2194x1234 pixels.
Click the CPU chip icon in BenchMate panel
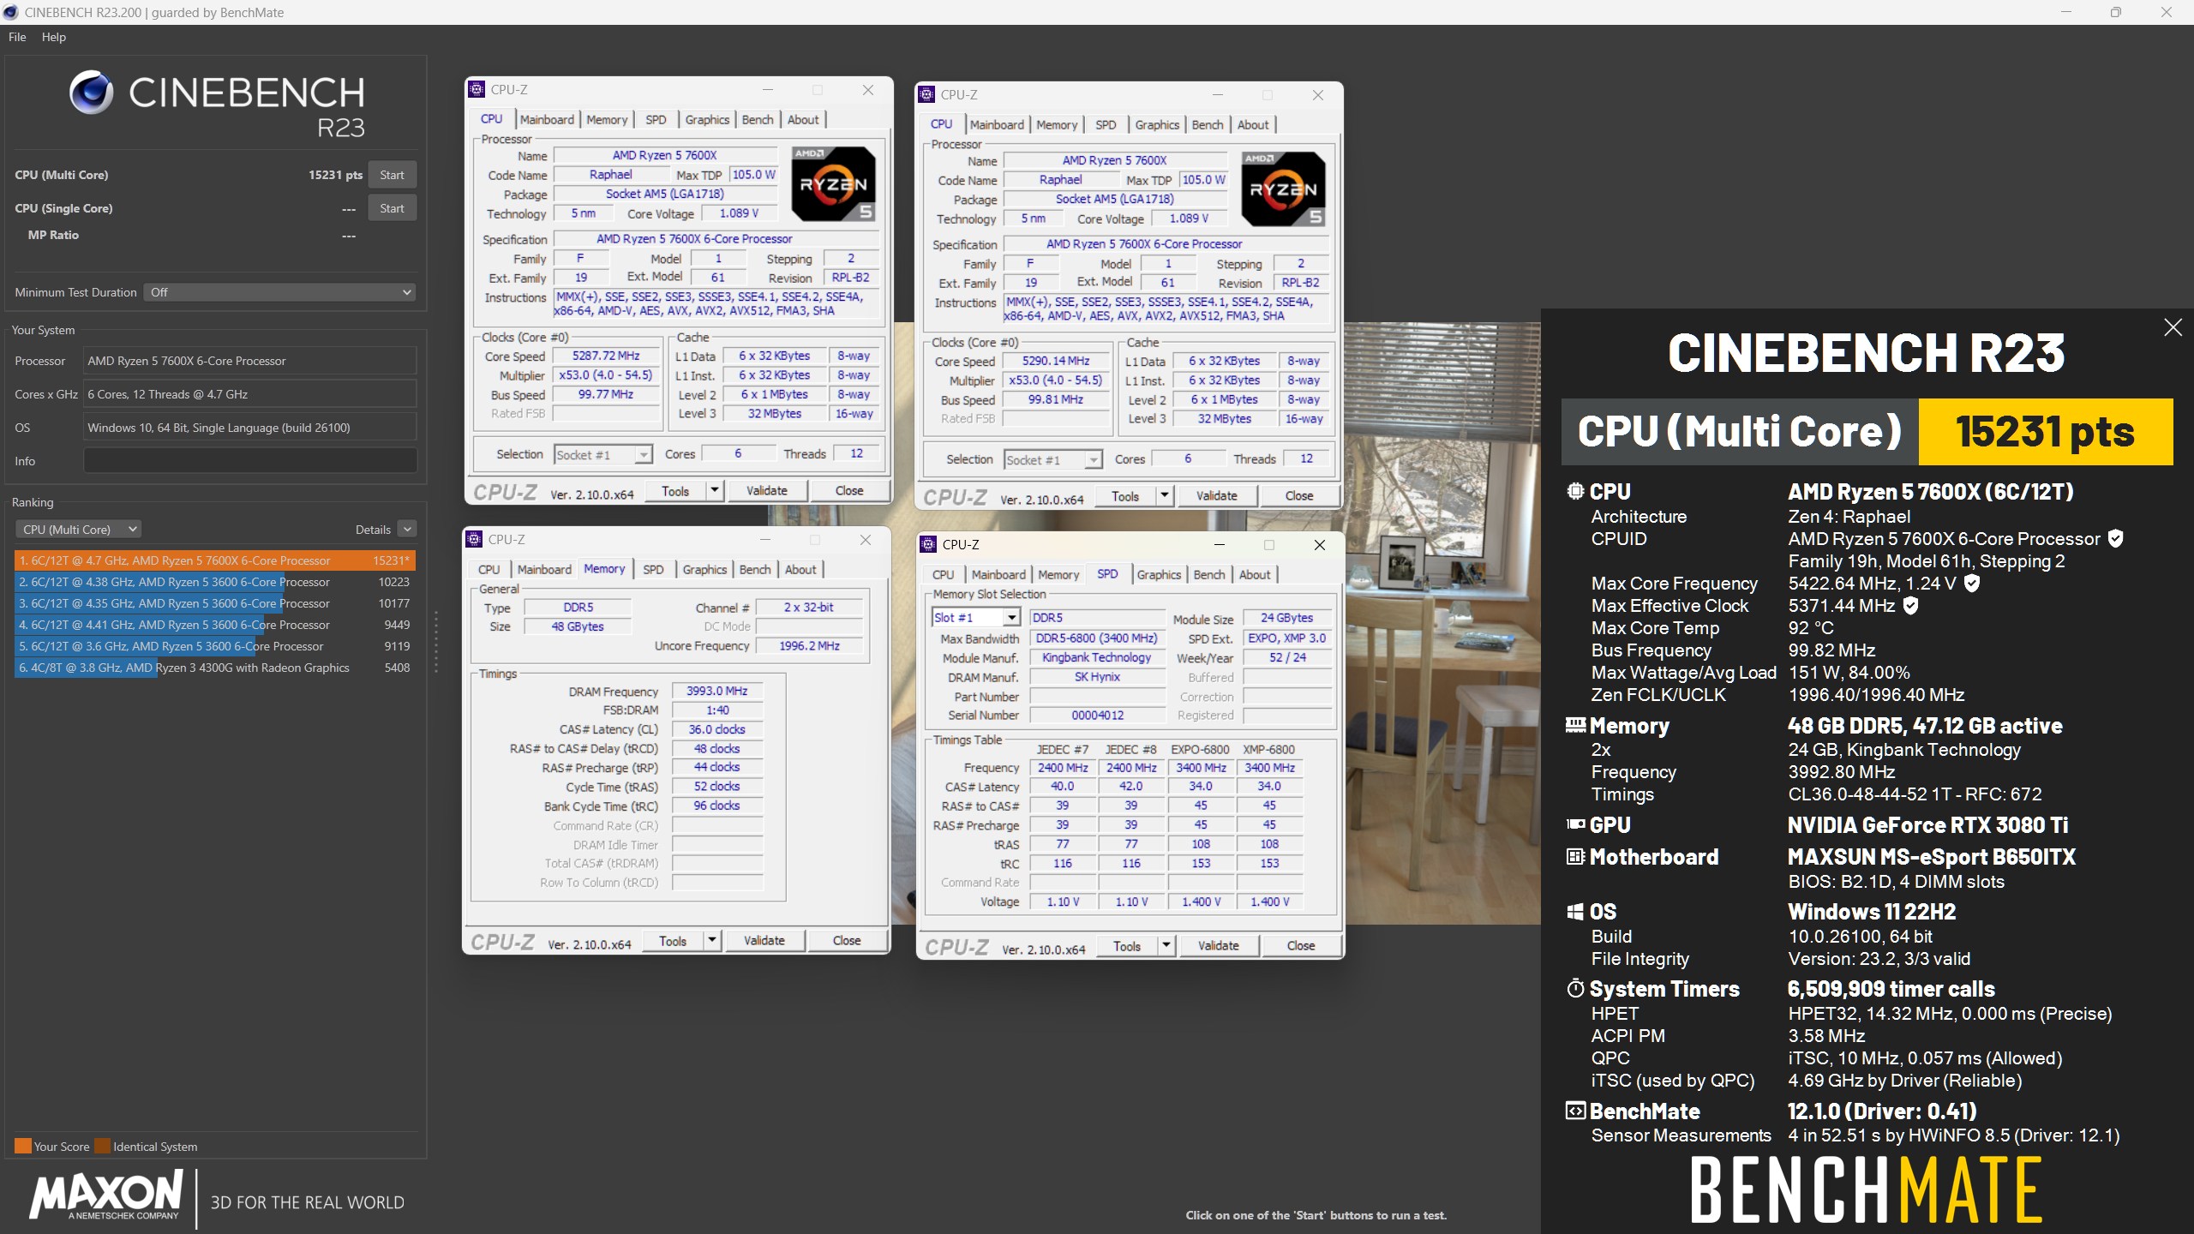pyautogui.click(x=1575, y=491)
